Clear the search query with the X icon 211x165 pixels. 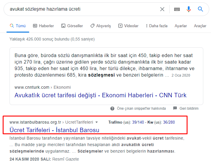162,9
